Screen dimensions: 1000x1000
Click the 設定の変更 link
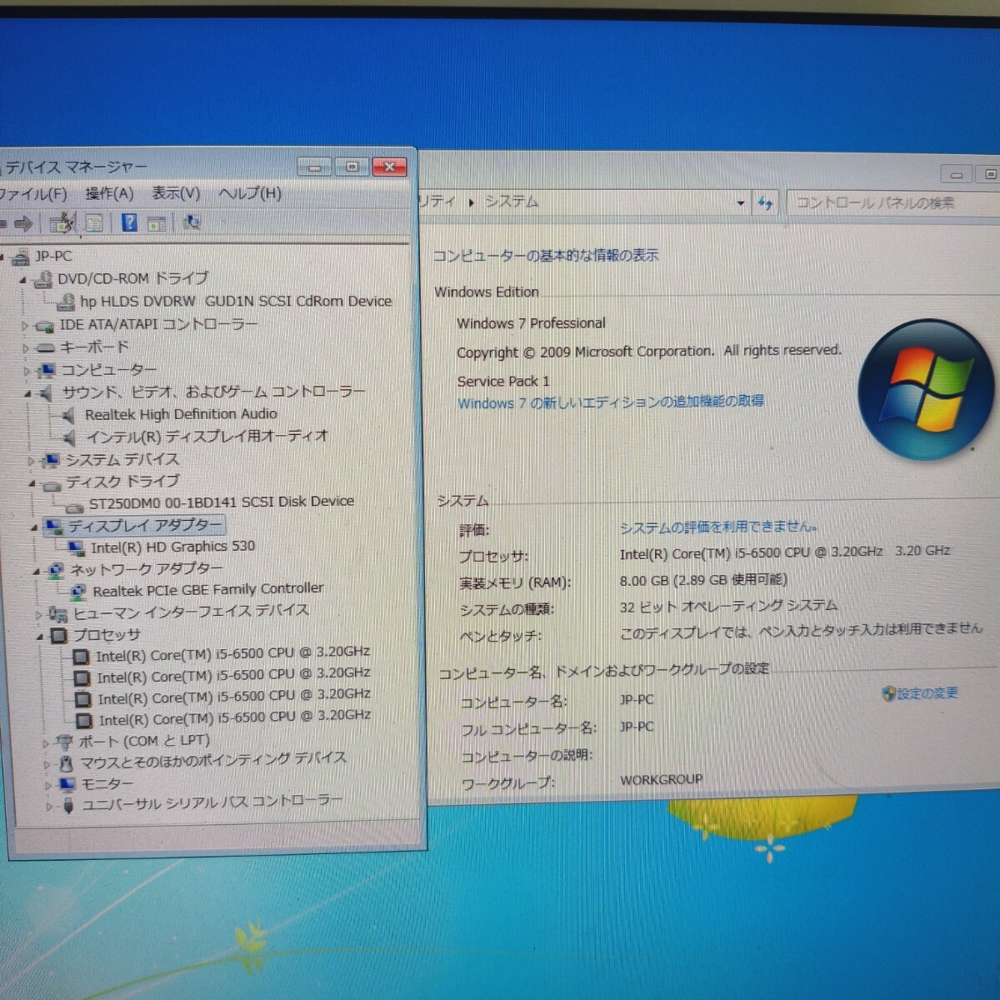tap(927, 693)
